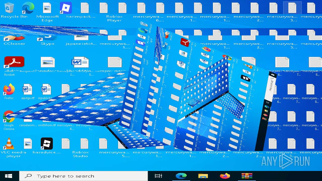The image size is (322, 181).
Task: Select the Word document icon on Acrobat's row
Action: click(80, 62)
